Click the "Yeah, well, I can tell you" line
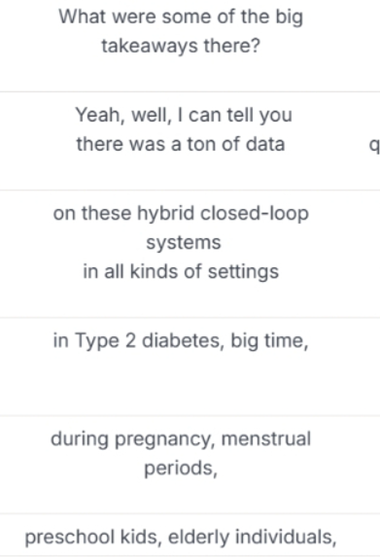 (184, 115)
